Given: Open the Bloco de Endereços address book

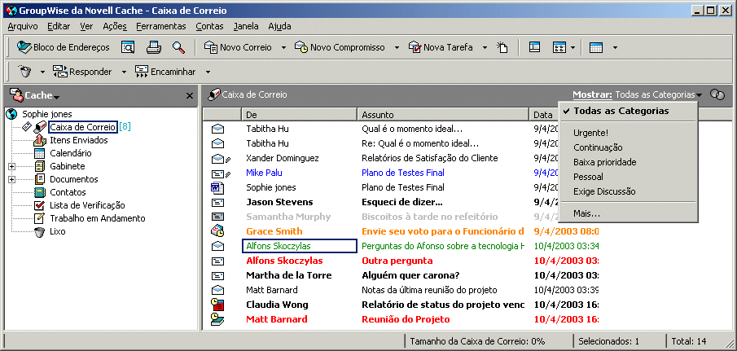Looking at the screenshot, I should point(63,47).
